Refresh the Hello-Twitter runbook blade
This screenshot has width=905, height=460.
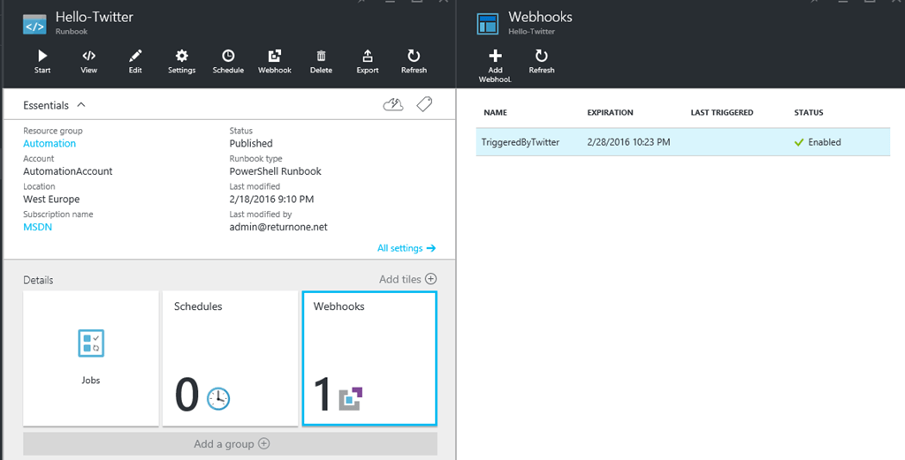(414, 62)
